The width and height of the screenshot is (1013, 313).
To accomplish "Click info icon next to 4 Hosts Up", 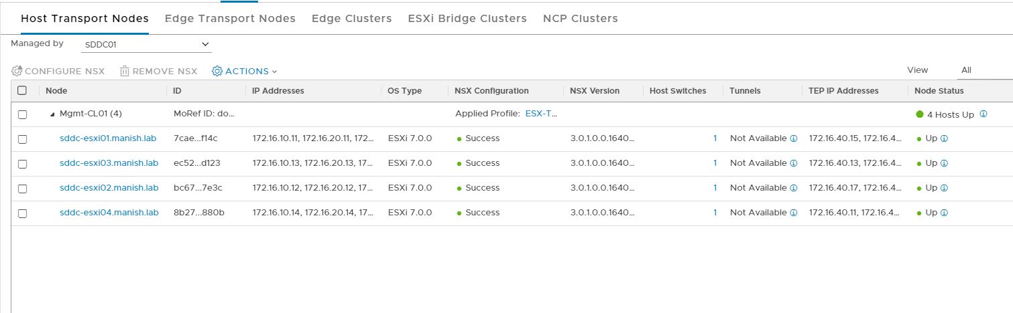I will click(984, 114).
